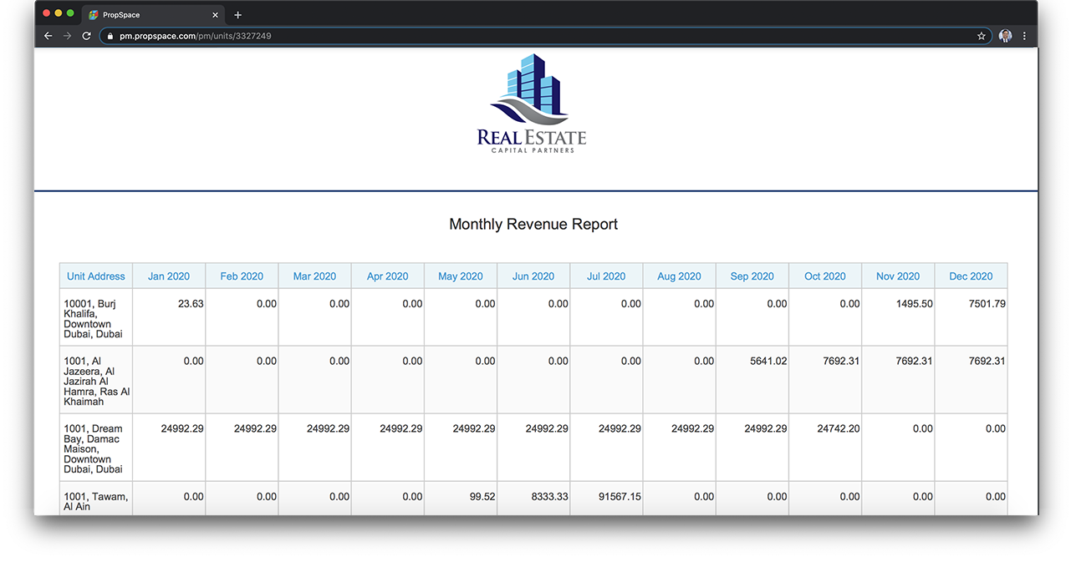Screen dimensions: 1071x562
Task: Click Dream Bay row Dec 2020 0.00
Action: point(971,448)
